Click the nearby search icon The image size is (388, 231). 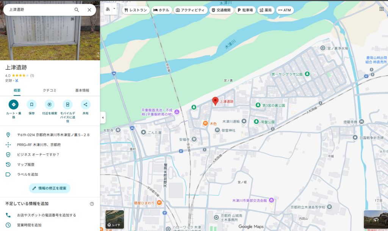pyautogui.click(x=50, y=104)
